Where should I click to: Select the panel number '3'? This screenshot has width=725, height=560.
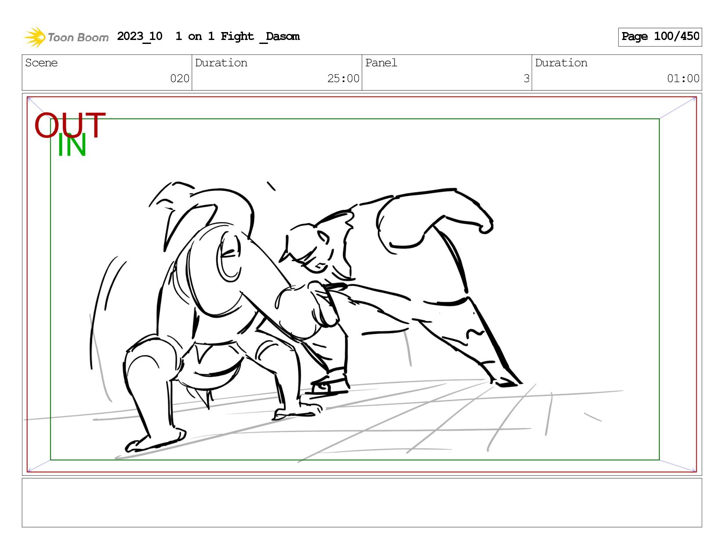click(x=526, y=79)
